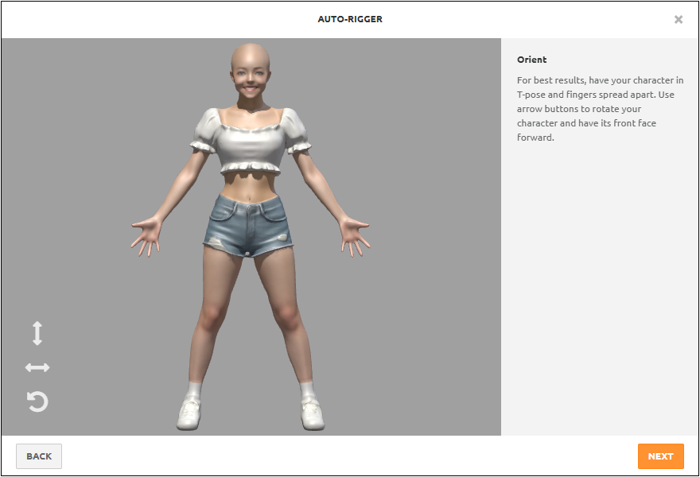Click the rotate counterclockwise arrow icon
Viewport: 700px width, 477px height.
[37, 401]
